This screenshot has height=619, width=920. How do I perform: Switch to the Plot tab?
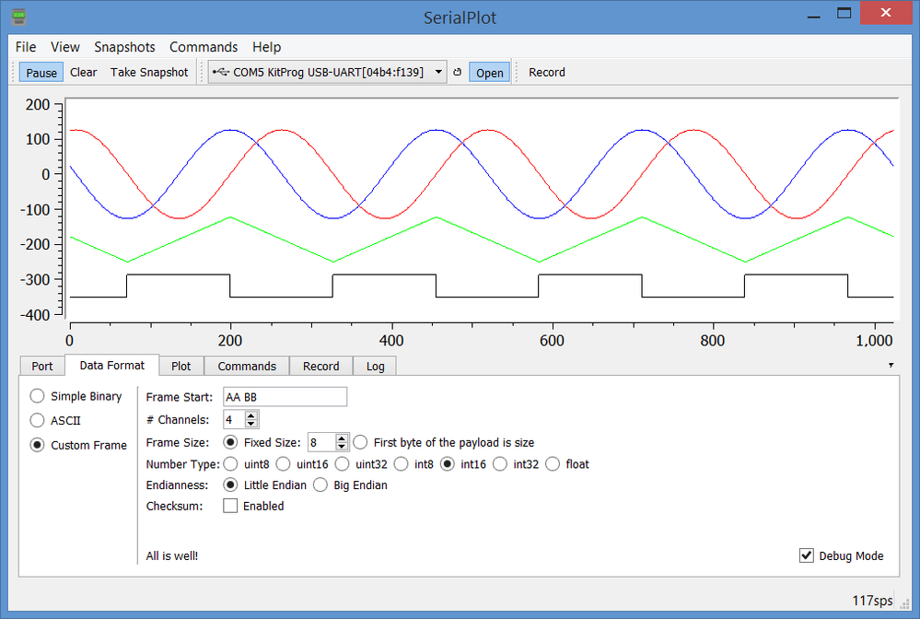181,366
